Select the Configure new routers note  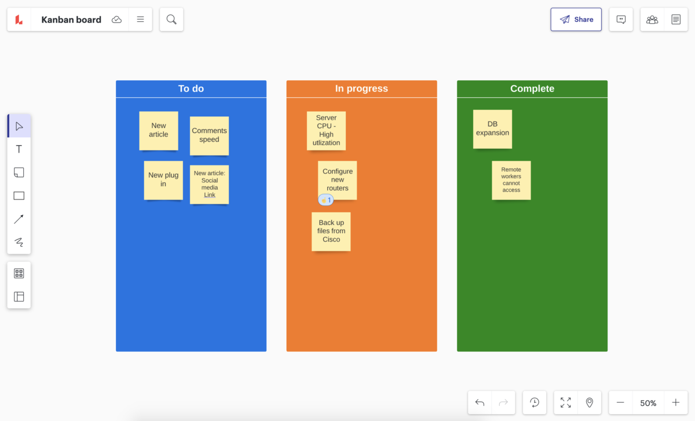338,180
